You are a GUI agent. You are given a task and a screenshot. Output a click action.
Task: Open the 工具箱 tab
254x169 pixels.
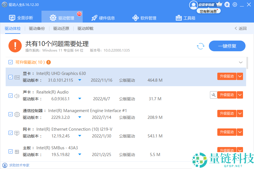tap(186, 18)
